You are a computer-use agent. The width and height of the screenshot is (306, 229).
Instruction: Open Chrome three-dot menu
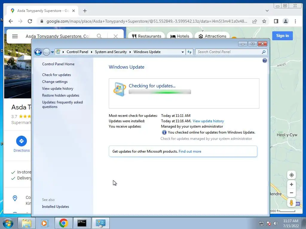[x=295, y=21]
